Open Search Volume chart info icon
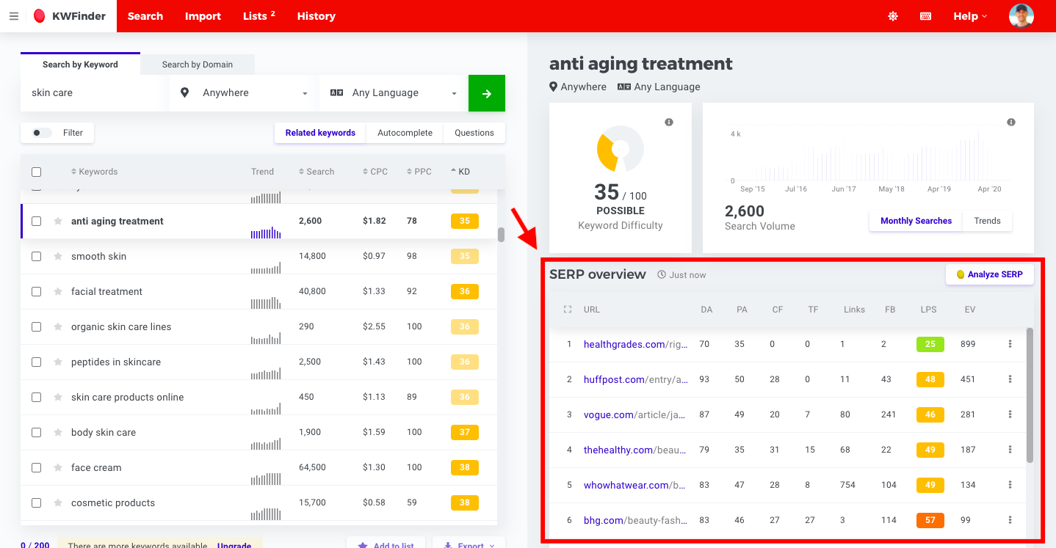This screenshot has height=548, width=1056. [x=1011, y=122]
